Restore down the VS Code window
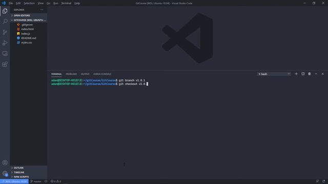The image size is (328, 184). coord(314,3)
